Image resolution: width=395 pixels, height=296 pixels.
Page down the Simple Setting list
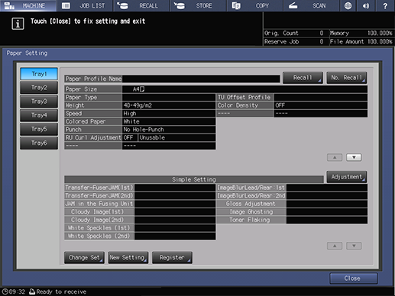pyautogui.click(x=354, y=246)
